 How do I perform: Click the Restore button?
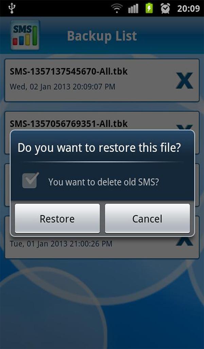57,218
